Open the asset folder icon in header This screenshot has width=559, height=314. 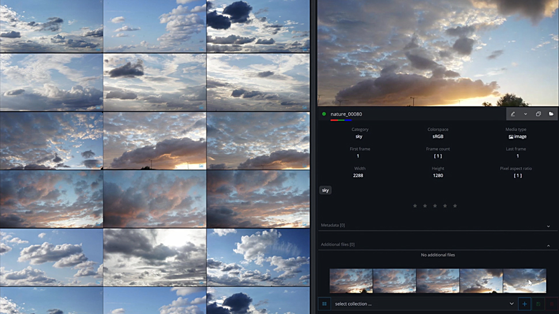(x=551, y=114)
